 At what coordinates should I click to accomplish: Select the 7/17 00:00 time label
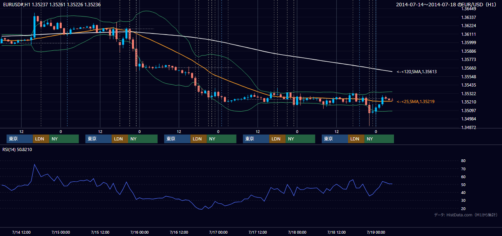tap(218, 232)
